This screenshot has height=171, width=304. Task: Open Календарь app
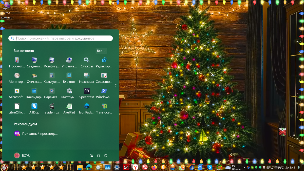pyautogui.click(x=34, y=93)
